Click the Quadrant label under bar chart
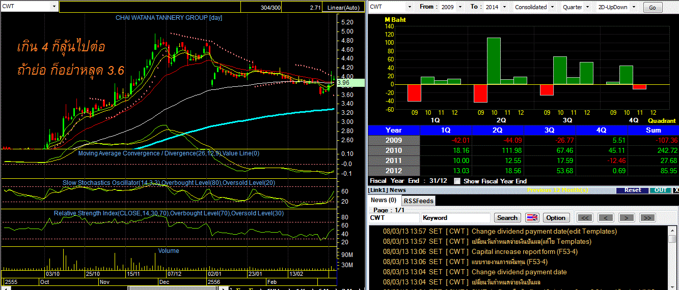This screenshot has width=679, height=290. pyautogui.click(x=661, y=121)
